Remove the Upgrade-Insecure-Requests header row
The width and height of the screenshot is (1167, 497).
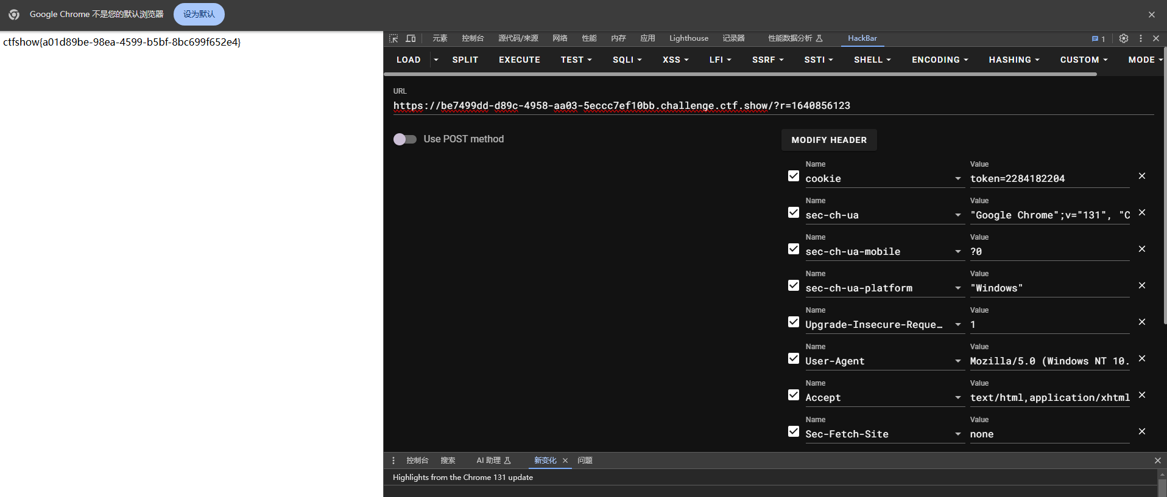(1142, 322)
